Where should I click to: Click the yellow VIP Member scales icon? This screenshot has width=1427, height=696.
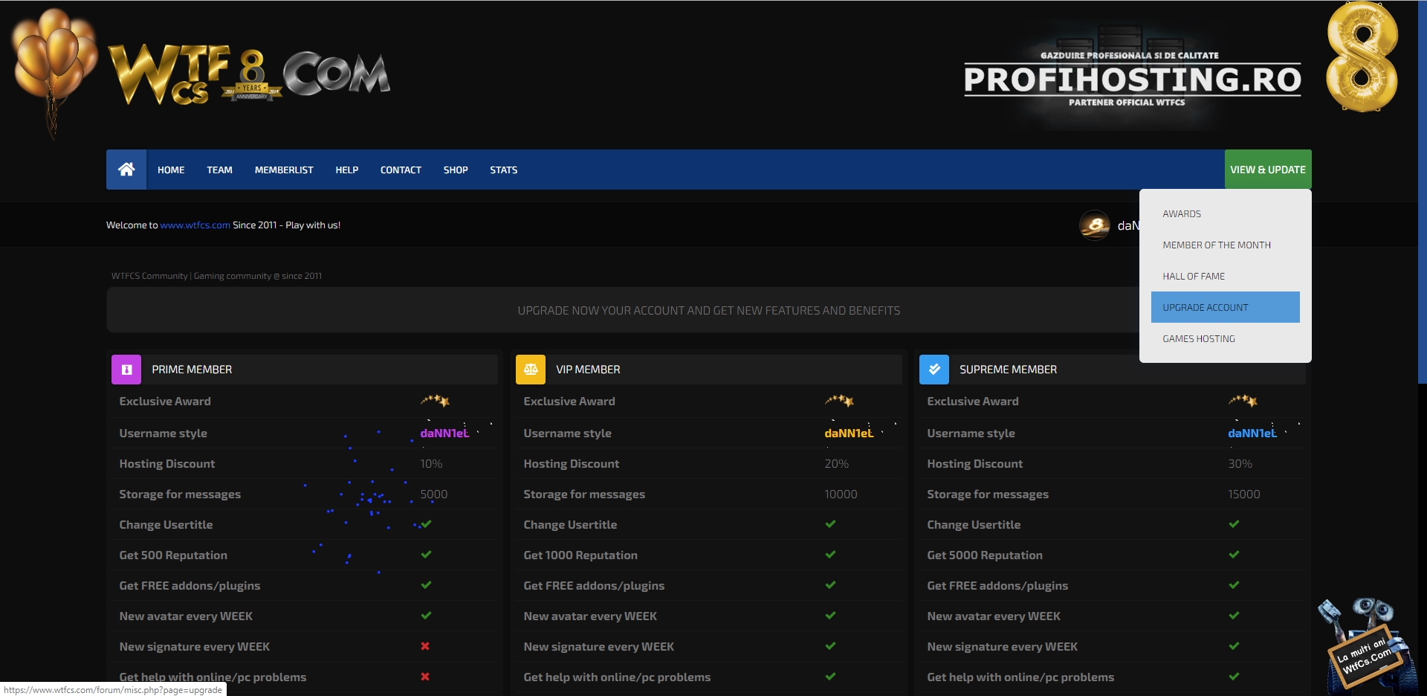click(531, 370)
